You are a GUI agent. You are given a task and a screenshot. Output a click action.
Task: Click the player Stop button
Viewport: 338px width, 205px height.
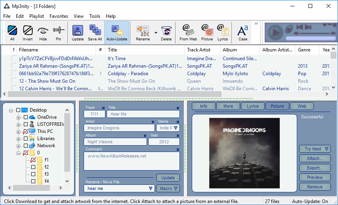point(289,29)
